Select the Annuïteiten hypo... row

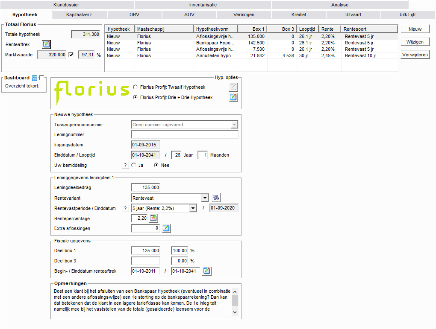tap(251, 55)
